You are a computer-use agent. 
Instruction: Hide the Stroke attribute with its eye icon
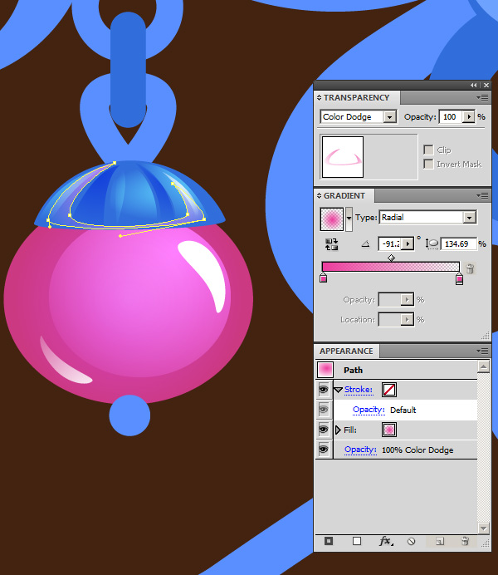324,389
